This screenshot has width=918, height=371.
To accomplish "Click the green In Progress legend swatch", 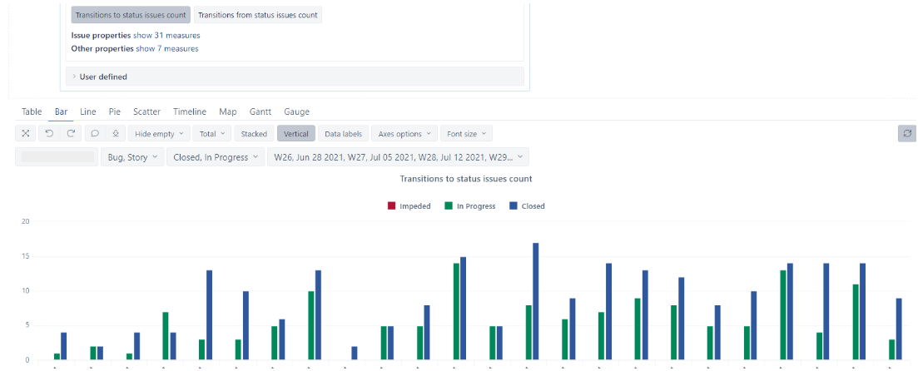I will (449, 206).
